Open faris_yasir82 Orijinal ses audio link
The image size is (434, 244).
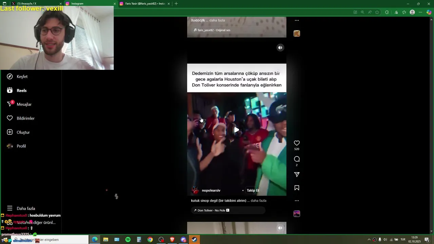point(212,30)
